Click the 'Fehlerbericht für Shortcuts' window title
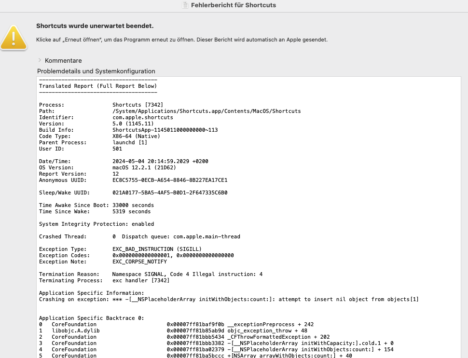 pyautogui.click(x=234, y=5)
